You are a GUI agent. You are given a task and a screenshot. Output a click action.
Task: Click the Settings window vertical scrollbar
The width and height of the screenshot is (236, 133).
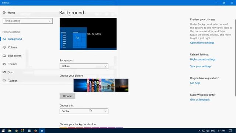pyautogui.click(x=235, y=57)
